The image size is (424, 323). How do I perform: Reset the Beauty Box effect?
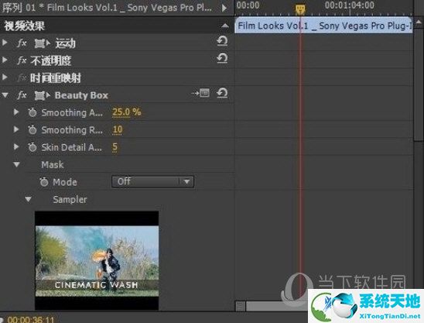click(x=222, y=94)
